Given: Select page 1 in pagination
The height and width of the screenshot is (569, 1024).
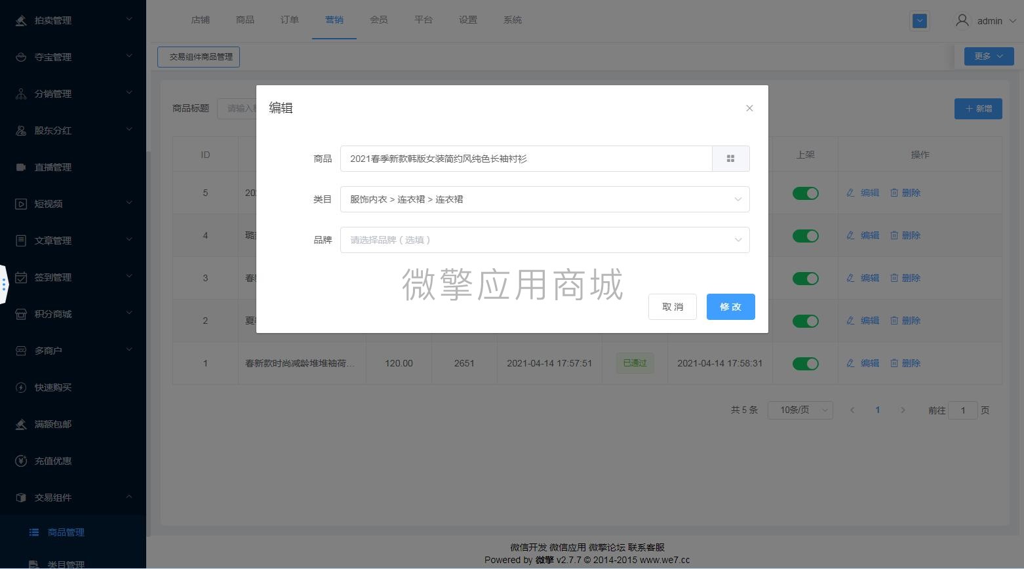Looking at the screenshot, I should click(x=878, y=410).
